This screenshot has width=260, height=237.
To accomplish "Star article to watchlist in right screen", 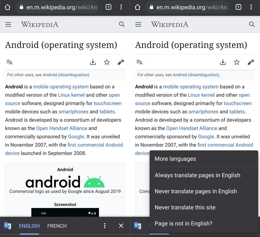I will coord(237,62).
